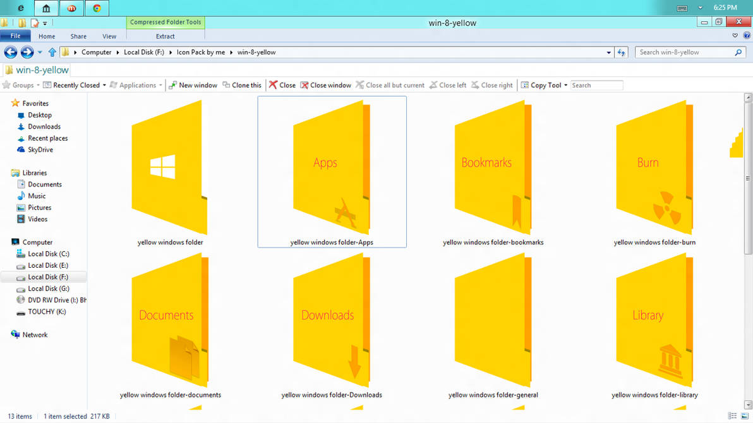Click the refresh icon beside the address bar
This screenshot has width=753, height=423.
pyautogui.click(x=620, y=52)
